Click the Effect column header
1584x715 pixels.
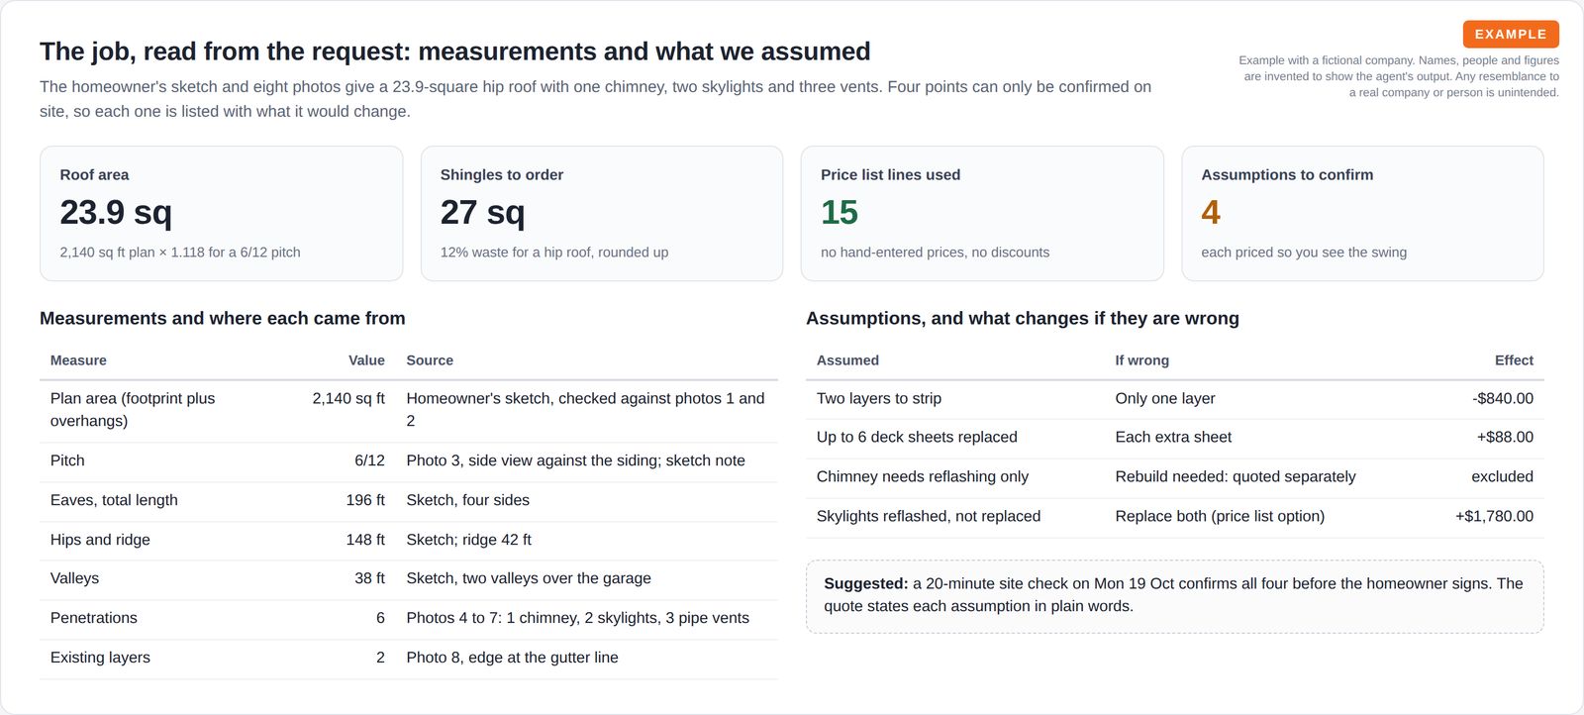click(1514, 360)
